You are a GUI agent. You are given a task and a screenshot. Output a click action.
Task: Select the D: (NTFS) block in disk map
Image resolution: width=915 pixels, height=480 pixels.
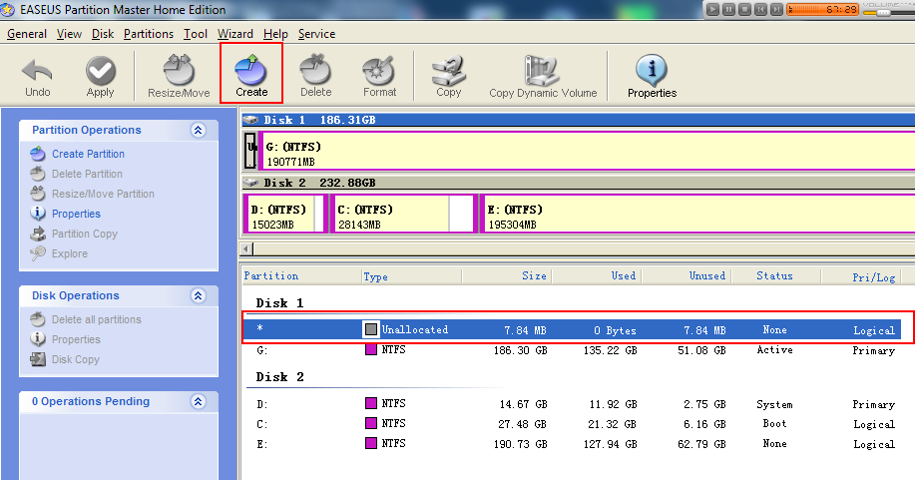[285, 214]
